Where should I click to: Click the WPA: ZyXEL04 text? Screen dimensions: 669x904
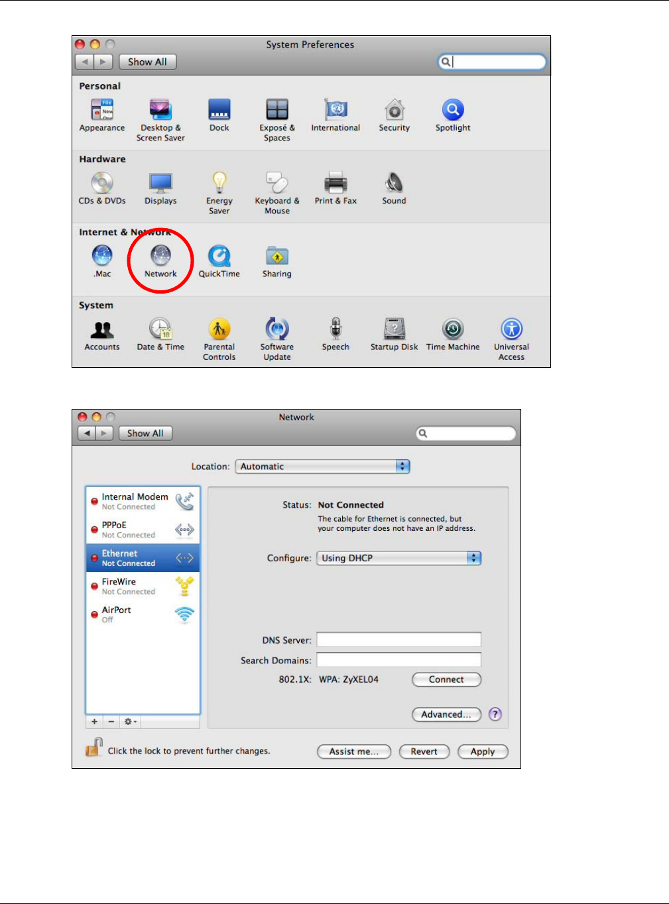click(349, 679)
